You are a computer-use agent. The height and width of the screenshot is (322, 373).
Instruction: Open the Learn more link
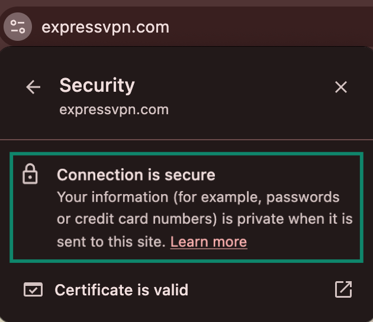click(208, 241)
